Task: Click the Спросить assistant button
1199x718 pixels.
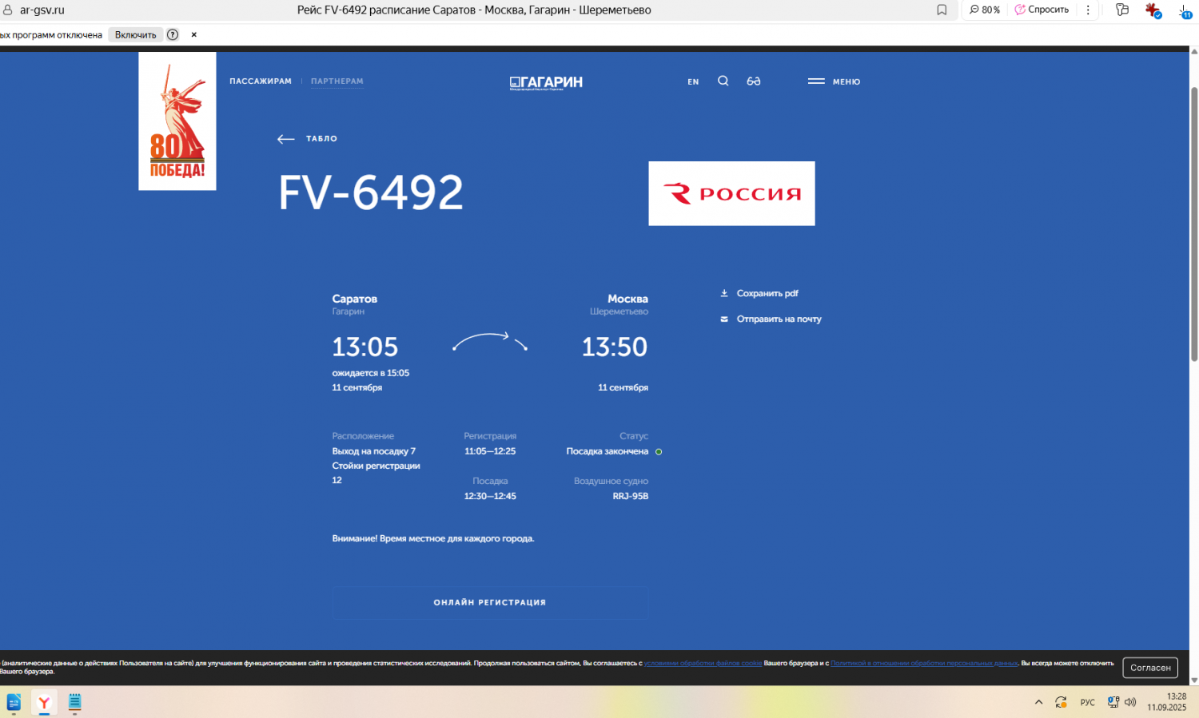Action: click(x=1042, y=10)
